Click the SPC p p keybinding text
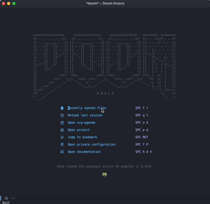Screen dimensions: 210x204 point(142,130)
